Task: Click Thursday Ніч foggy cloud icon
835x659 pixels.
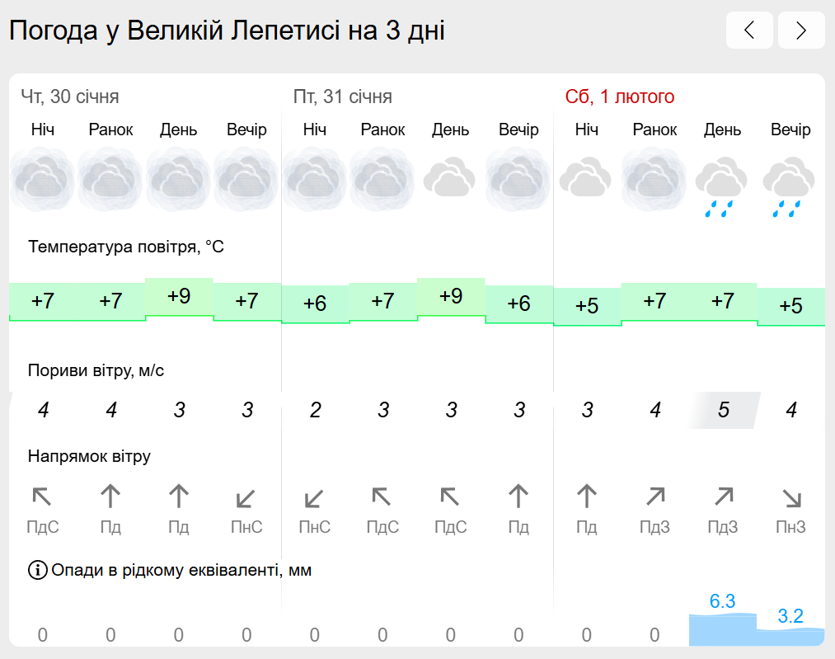Action: [42, 179]
